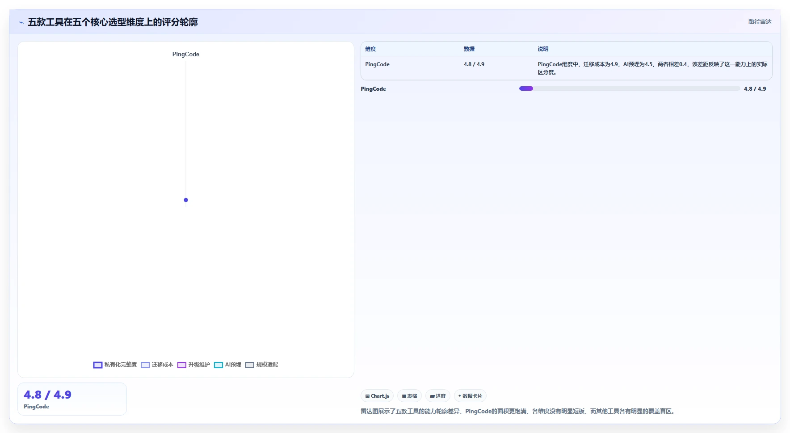Toggle the 私有化完整度 legend item
This screenshot has width=790, height=433.
tap(115, 365)
